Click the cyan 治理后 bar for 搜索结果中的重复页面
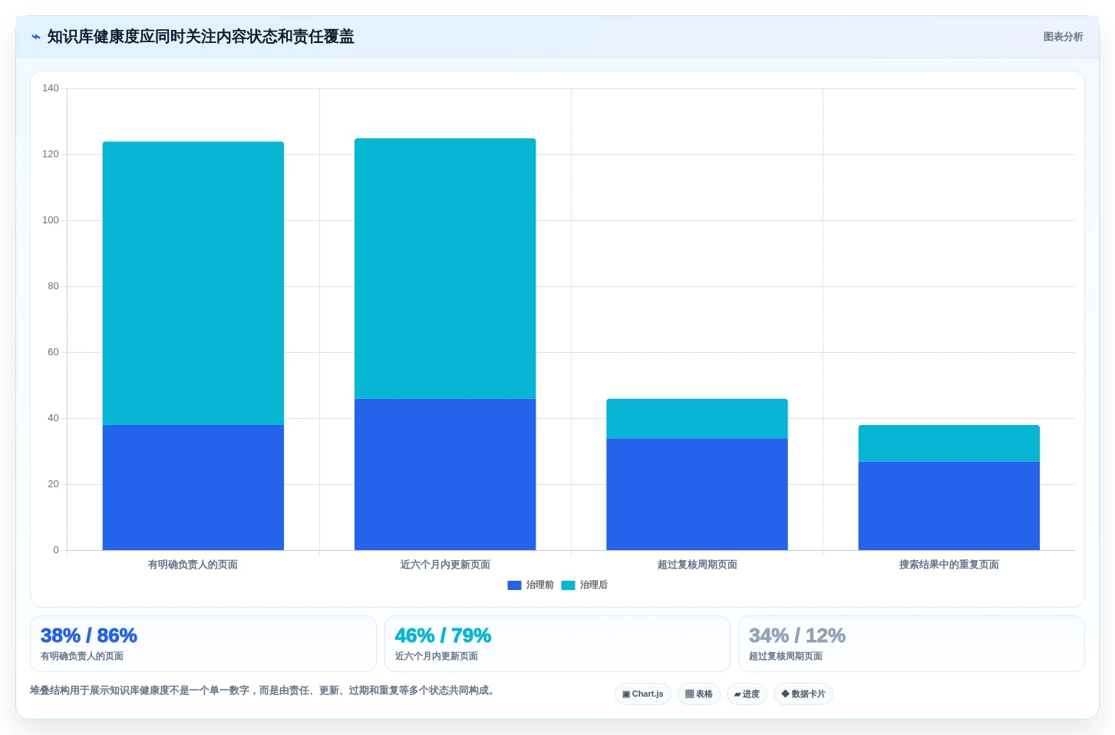The image size is (1115, 735). [949, 443]
